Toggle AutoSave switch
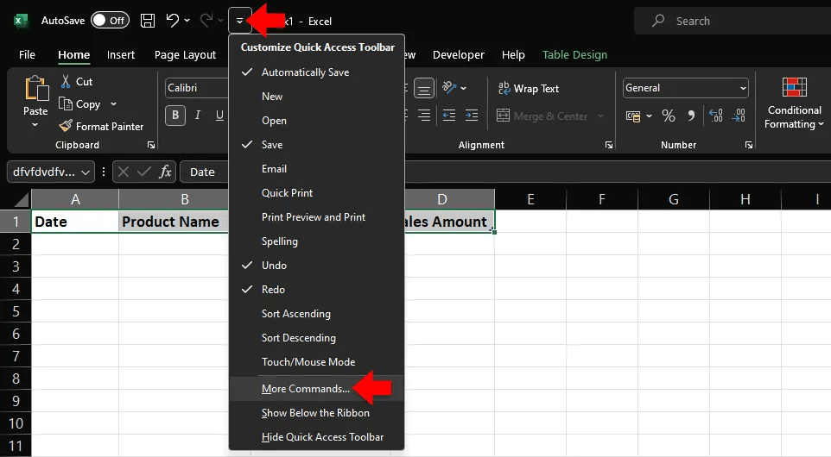Viewport: 831px width, 457px height. click(x=110, y=21)
